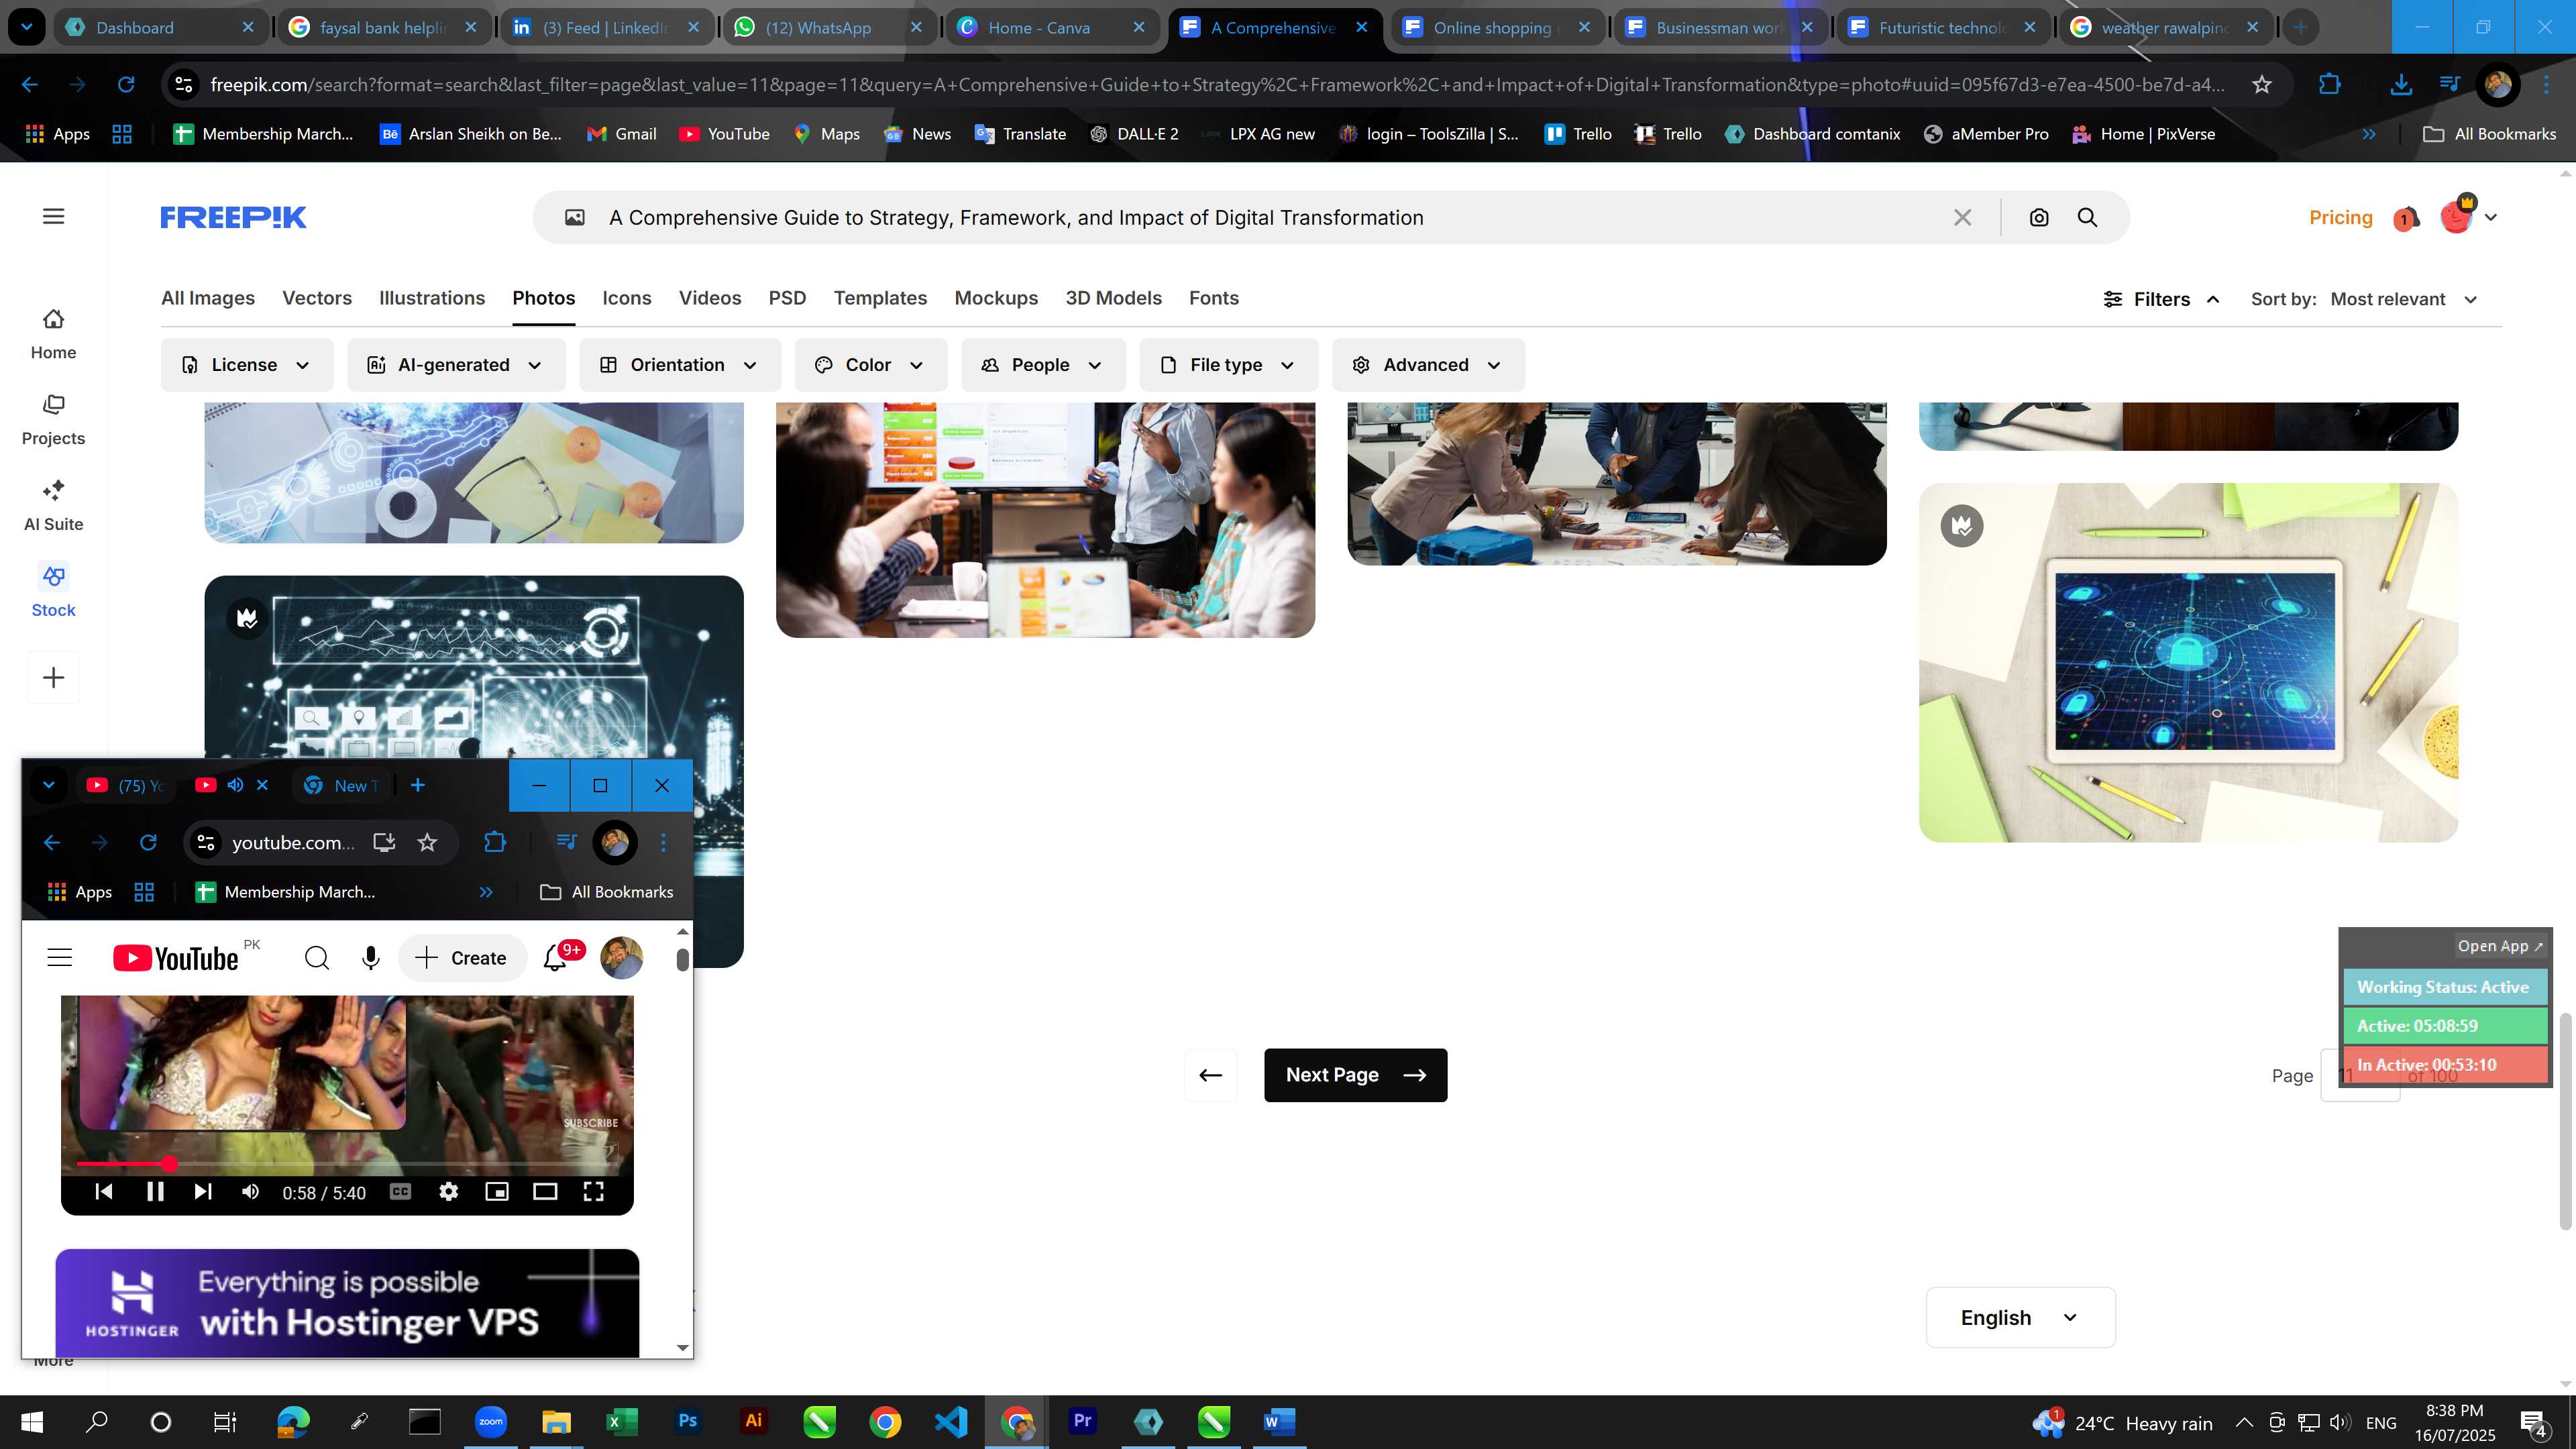Open Chrome downloads icon
This screenshot has width=2576, height=1449.
[2400, 85]
